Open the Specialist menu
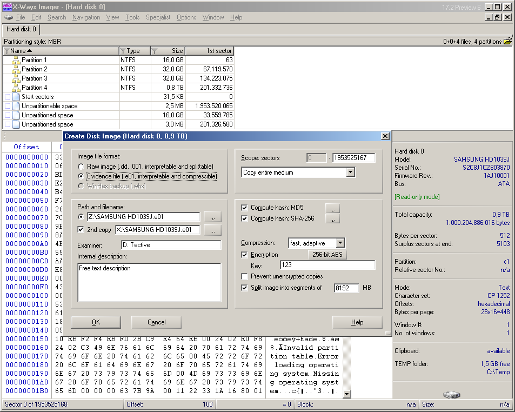 coord(158,17)
